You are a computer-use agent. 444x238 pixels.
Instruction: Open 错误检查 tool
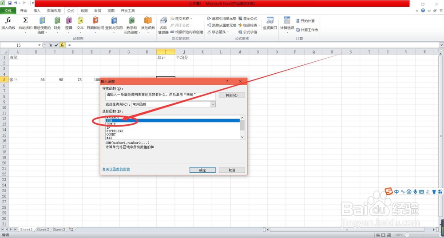[249, 25]
